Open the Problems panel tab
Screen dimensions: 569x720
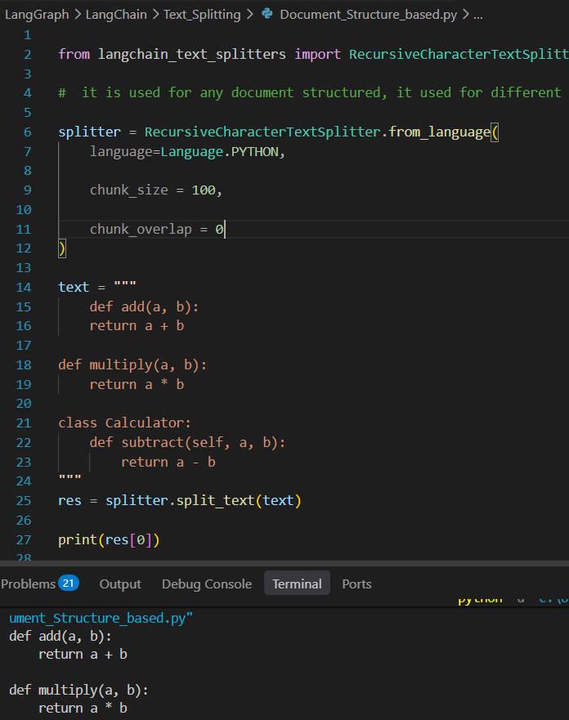28,584
